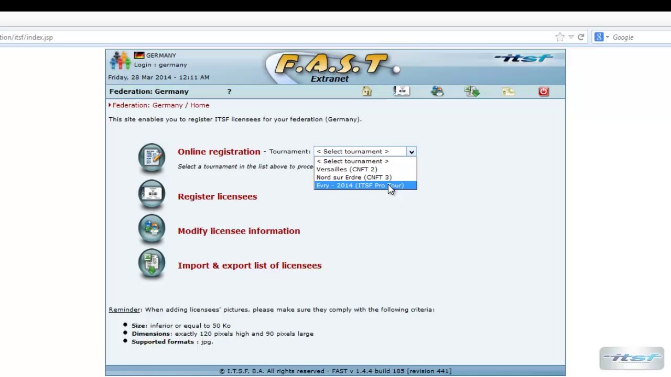
Task: Select Evry - 2014 (ITSF Pro Tour)
Action: point(365,185)
